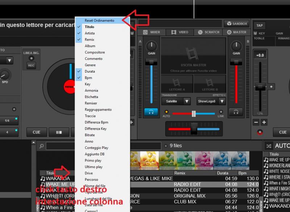Select Conteggio Play menu entry
The height and width of the screenshot is (212, 290).
point(103,148)
